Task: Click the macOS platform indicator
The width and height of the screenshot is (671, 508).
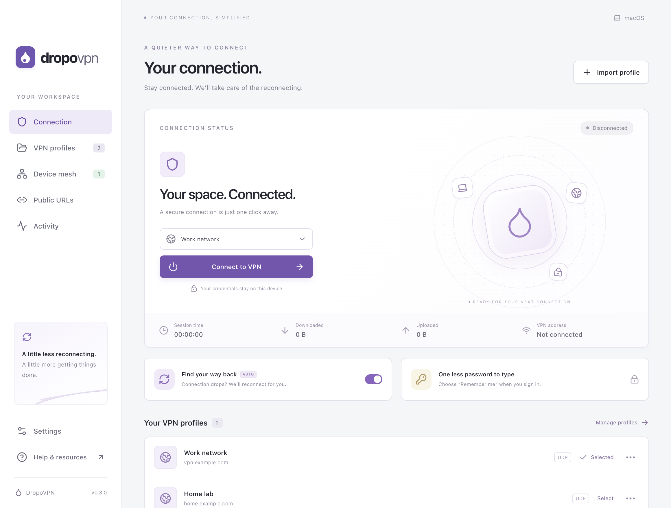Action: point(629,18)
